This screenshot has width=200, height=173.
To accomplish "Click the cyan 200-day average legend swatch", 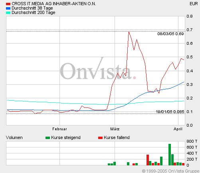I will 8,13.
